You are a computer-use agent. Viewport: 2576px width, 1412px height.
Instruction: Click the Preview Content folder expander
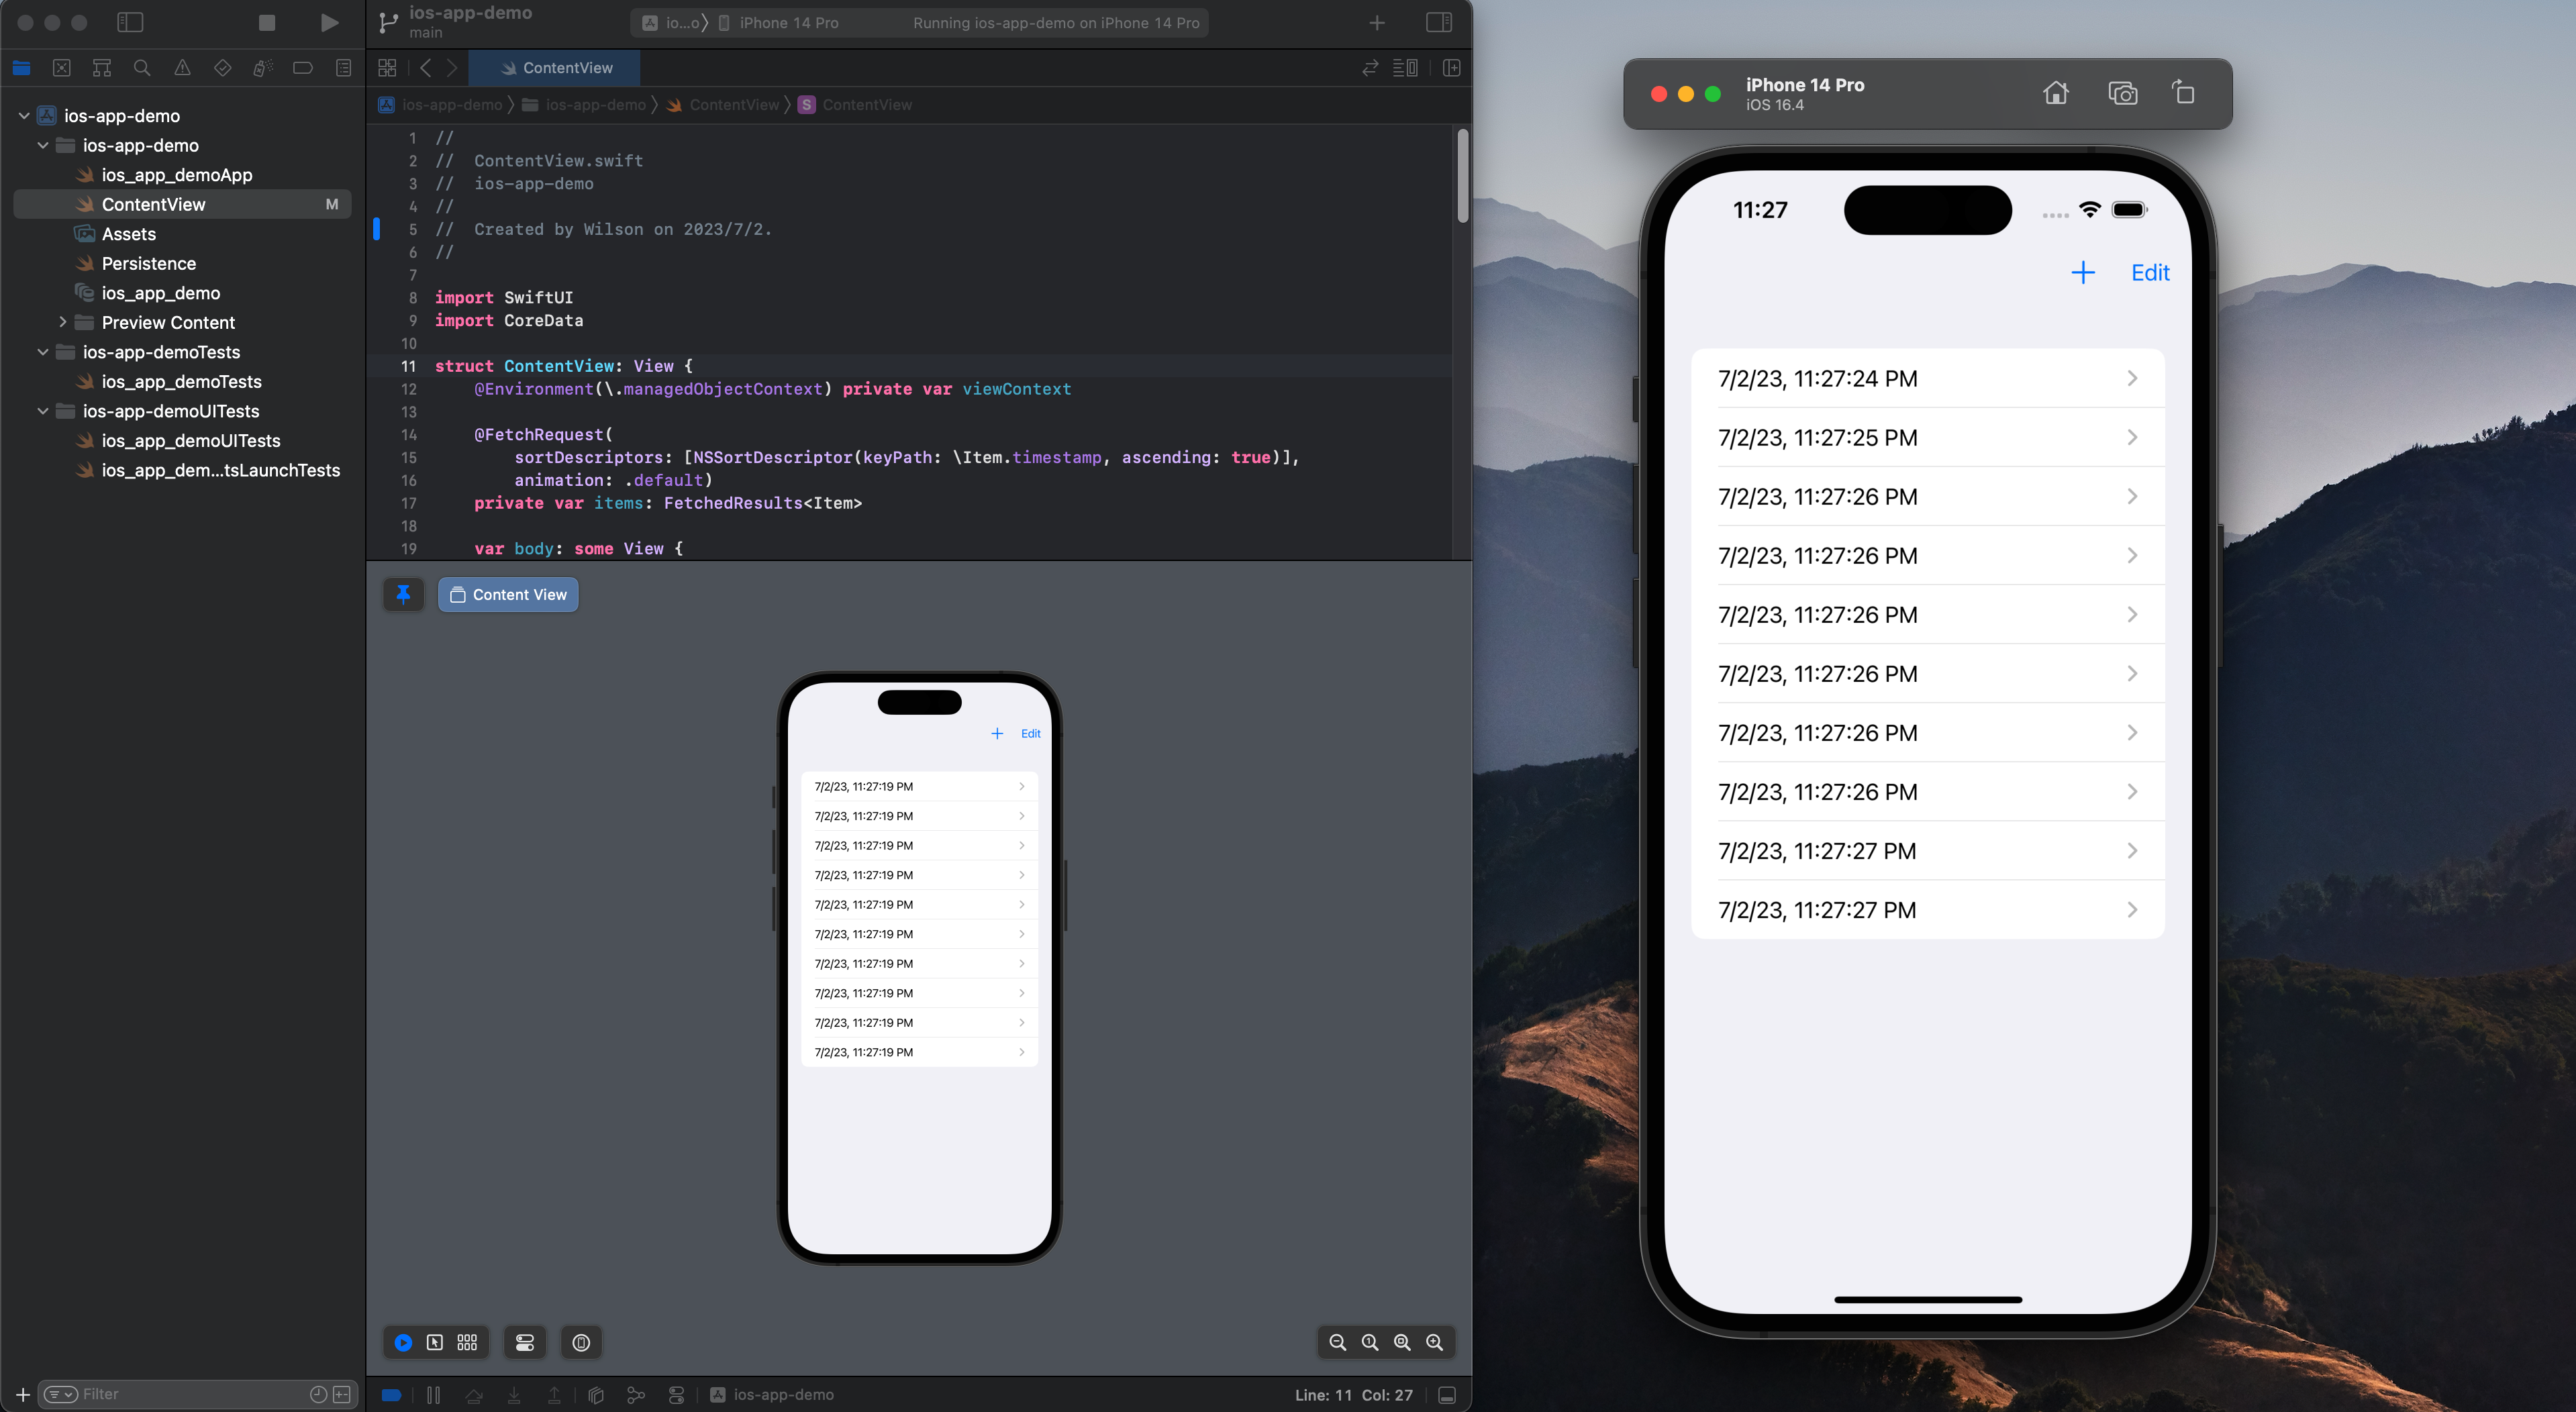62,321
